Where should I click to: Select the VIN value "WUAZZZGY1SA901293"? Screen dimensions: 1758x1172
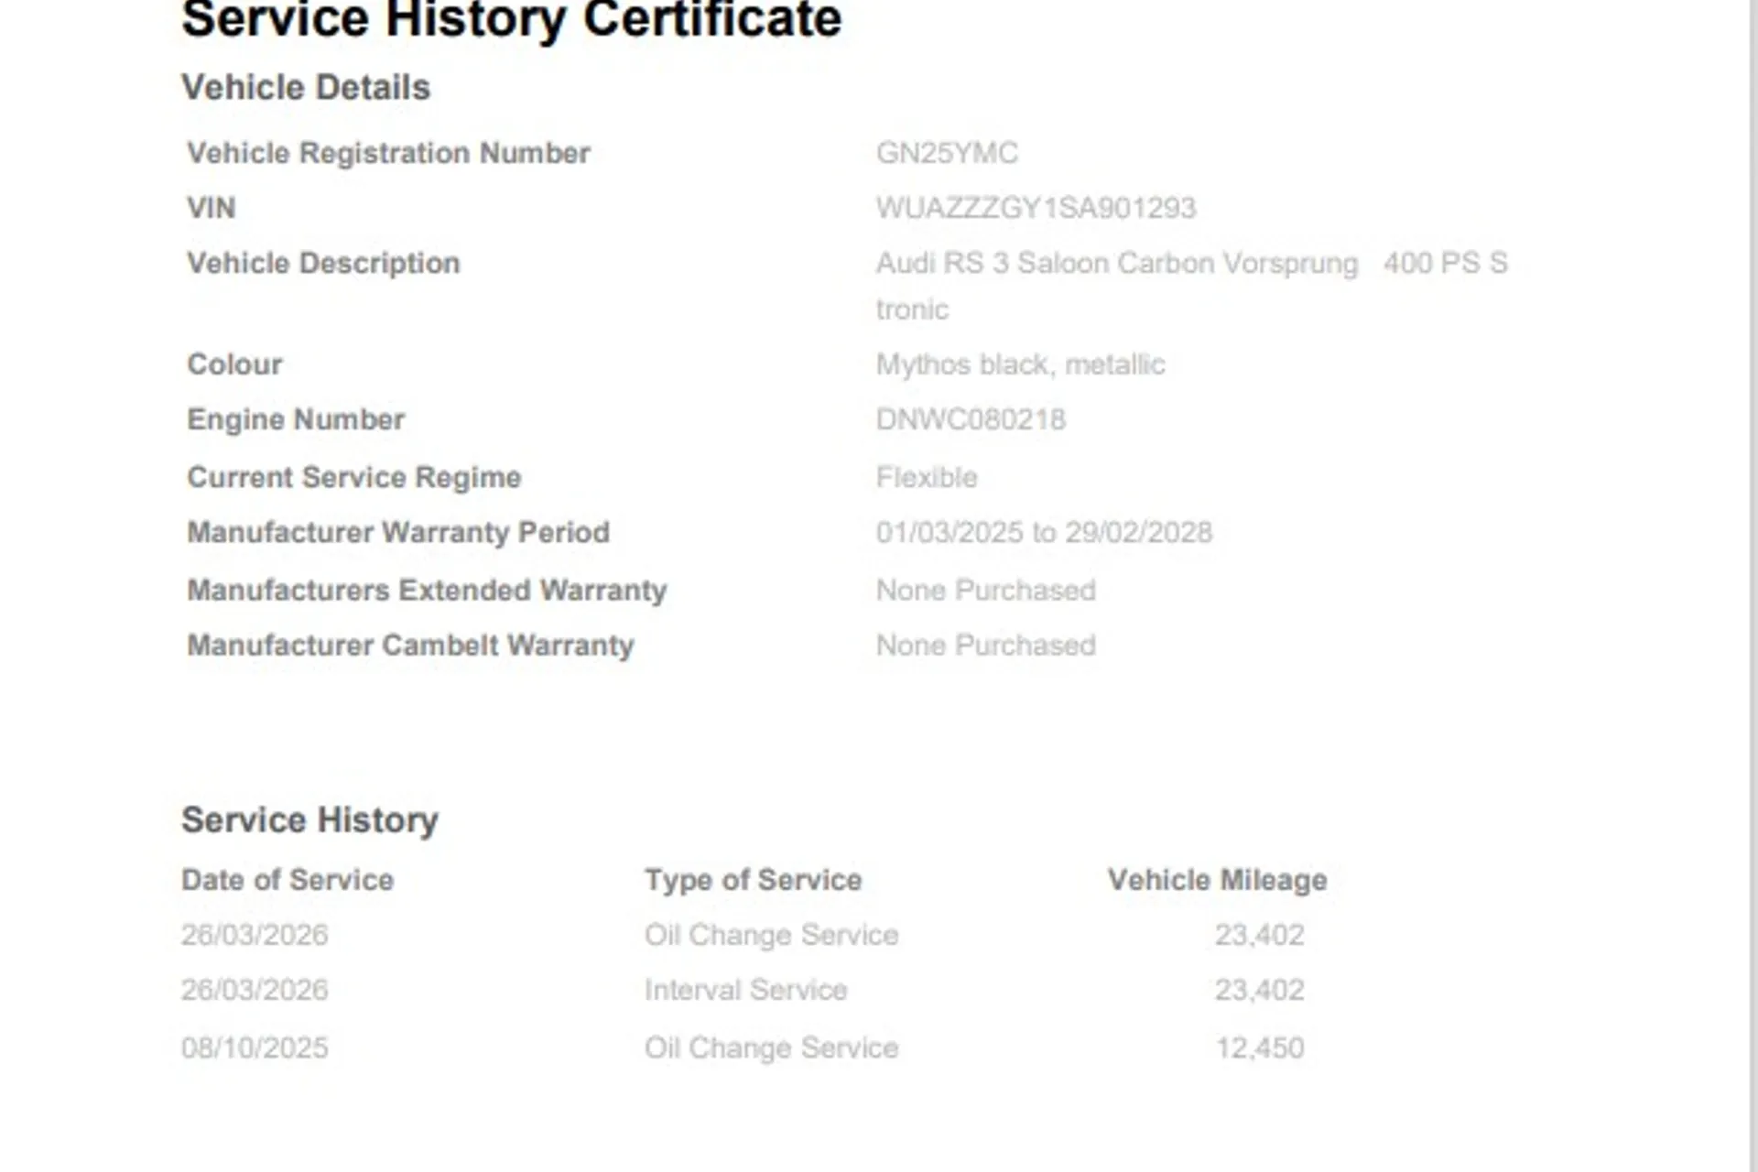click(1036, 208)
